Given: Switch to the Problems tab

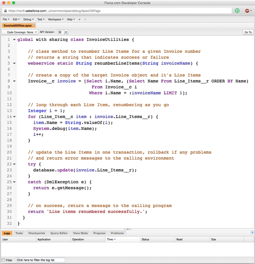Looking at the screenshot, I should point(117,233).
